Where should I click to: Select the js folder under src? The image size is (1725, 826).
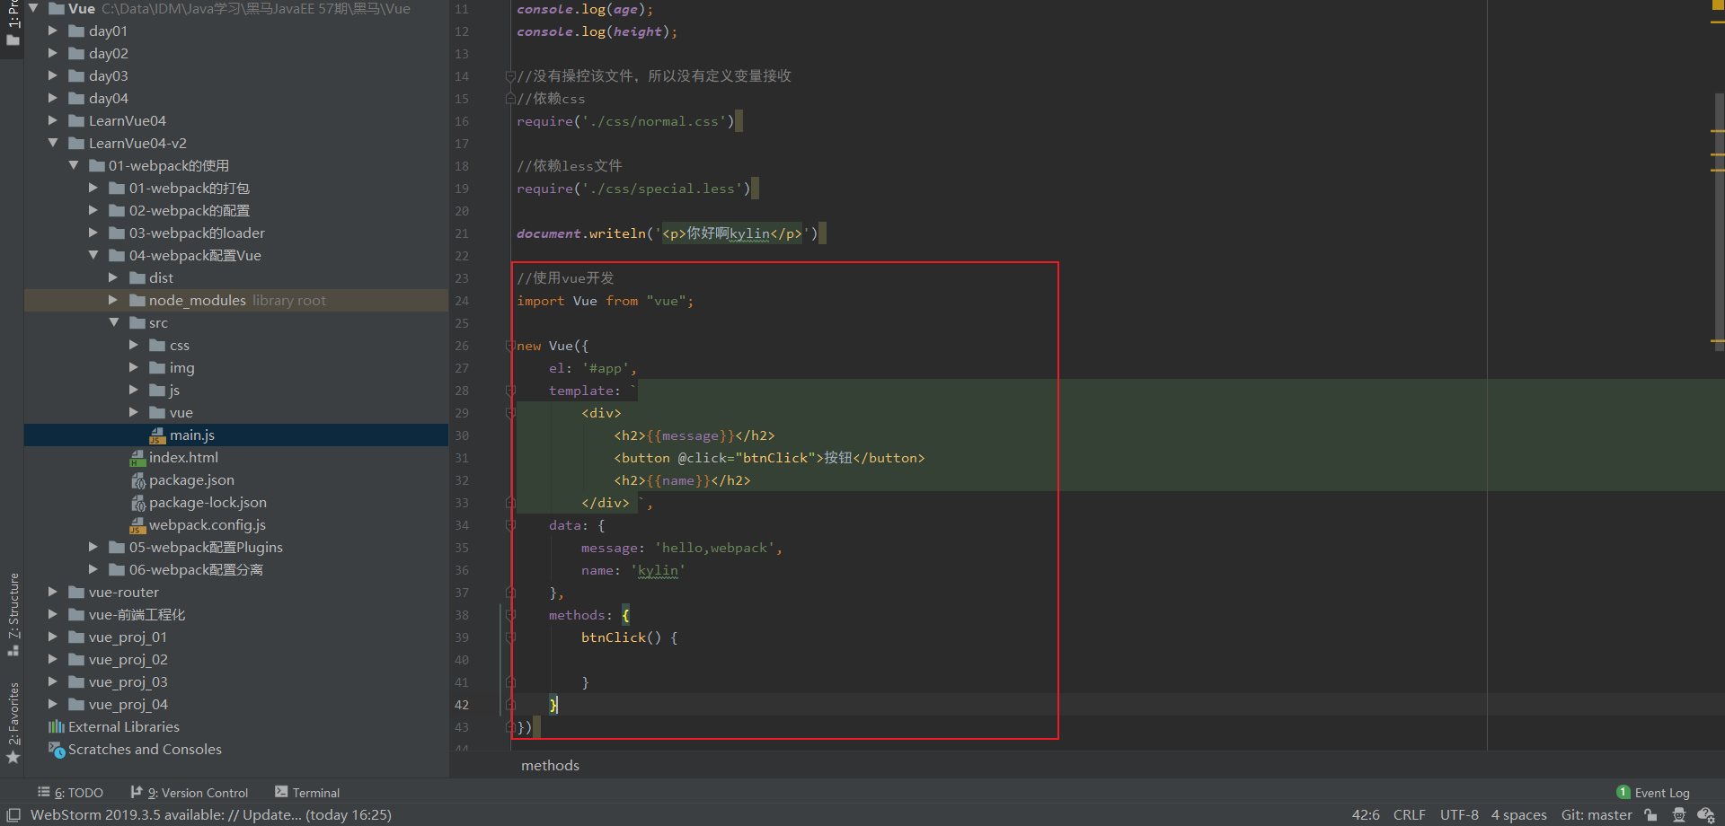click(174, 391)
